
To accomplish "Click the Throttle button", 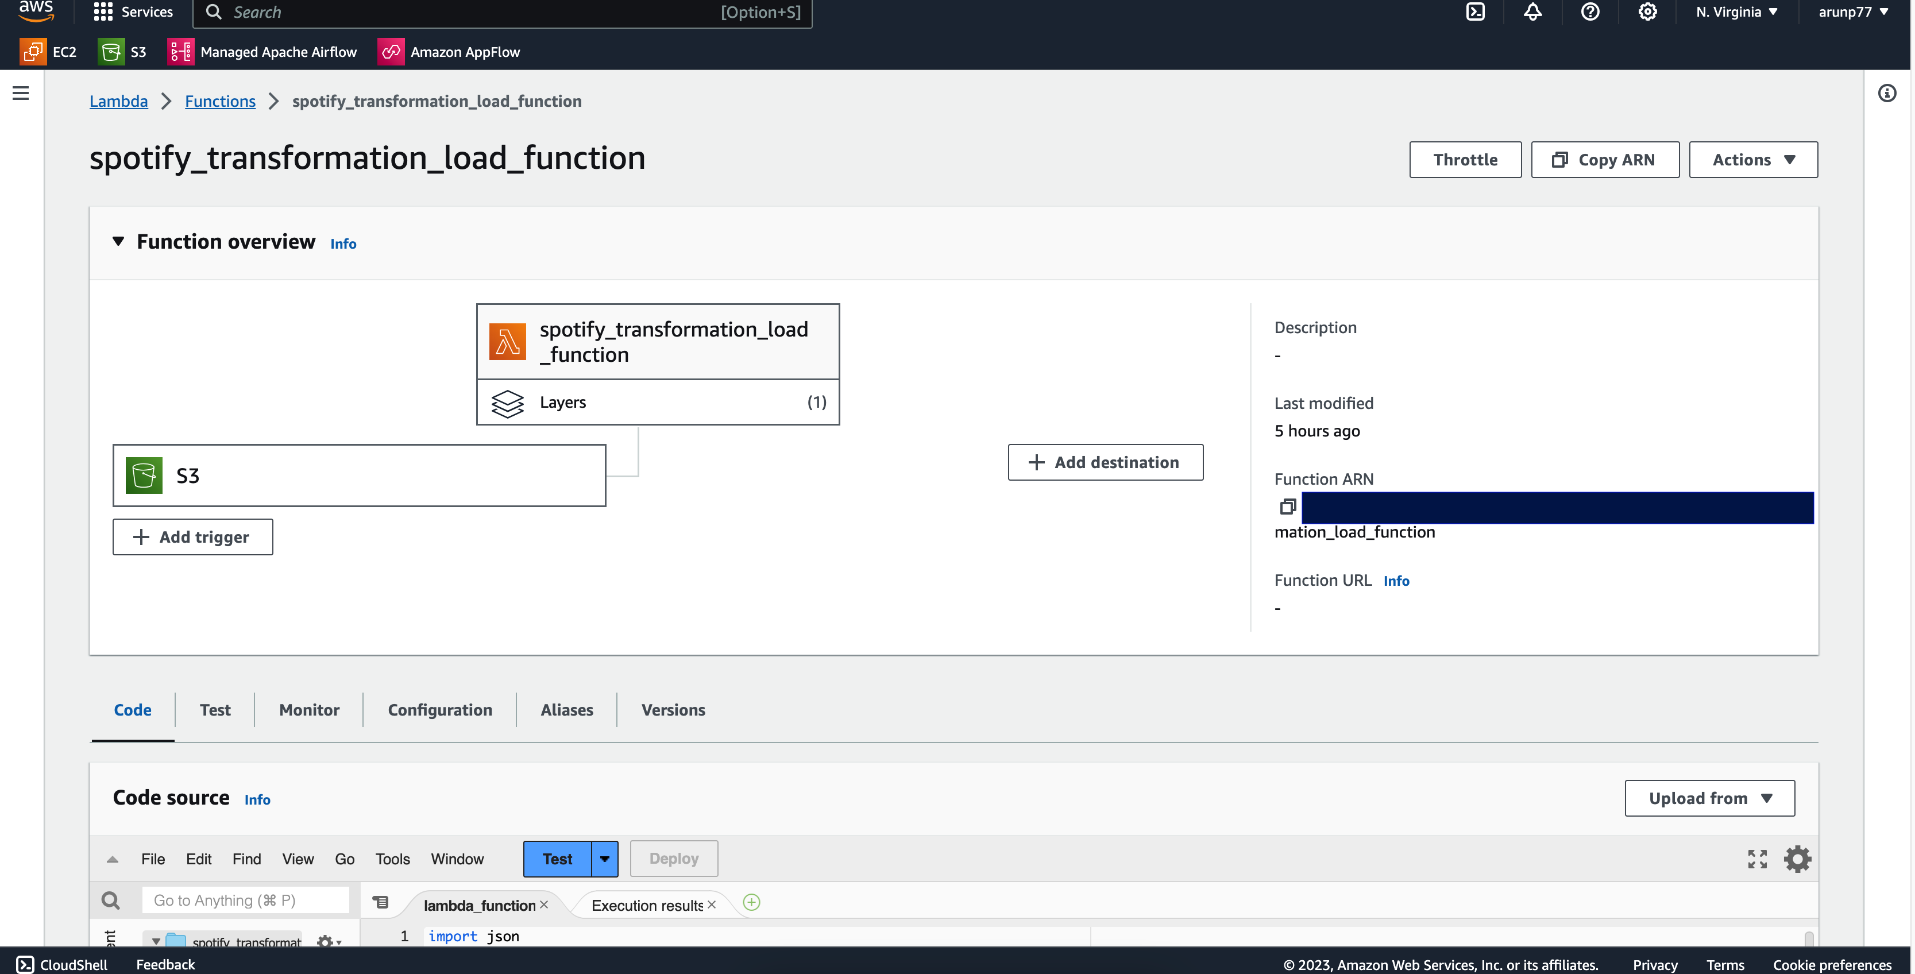I will coord(1465,159).
